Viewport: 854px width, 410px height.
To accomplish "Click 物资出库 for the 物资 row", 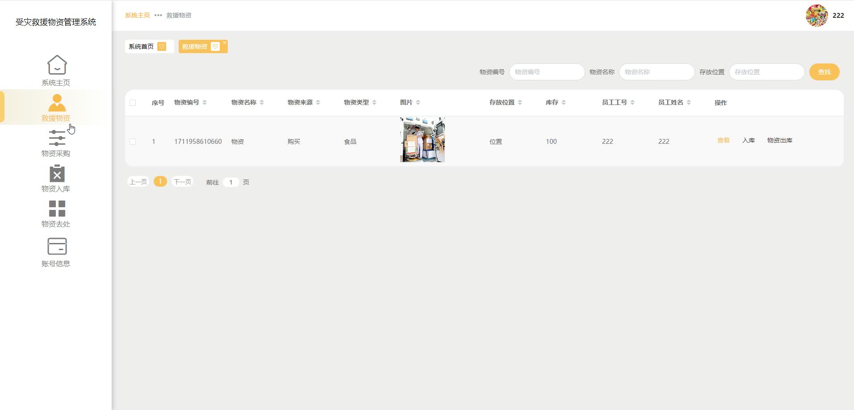I will tap(780, 140).
